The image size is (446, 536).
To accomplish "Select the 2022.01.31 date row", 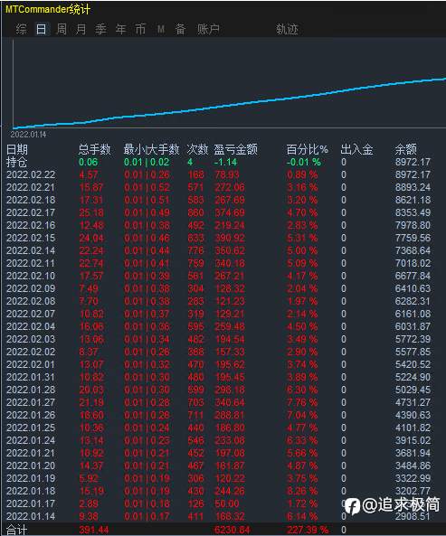I will pyautogui.click(x=31, y=377).
